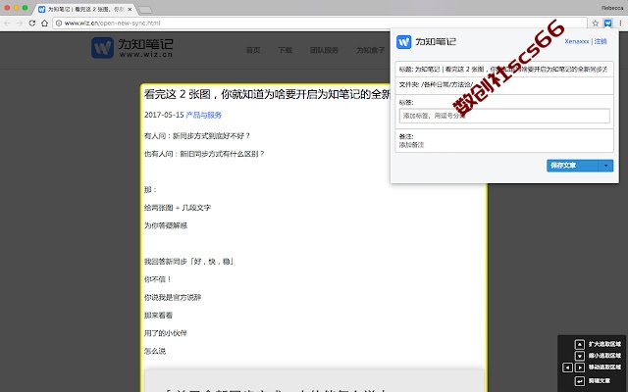Click the line 你不信！
The width and height of the screenshot is (628, 392).
158,279
